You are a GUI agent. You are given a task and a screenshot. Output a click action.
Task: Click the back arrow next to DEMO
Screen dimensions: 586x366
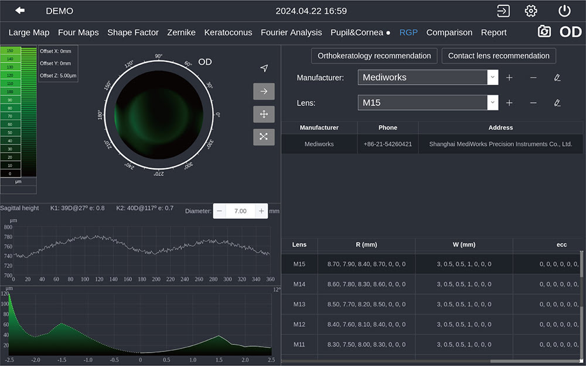click(x=20, y=11)
